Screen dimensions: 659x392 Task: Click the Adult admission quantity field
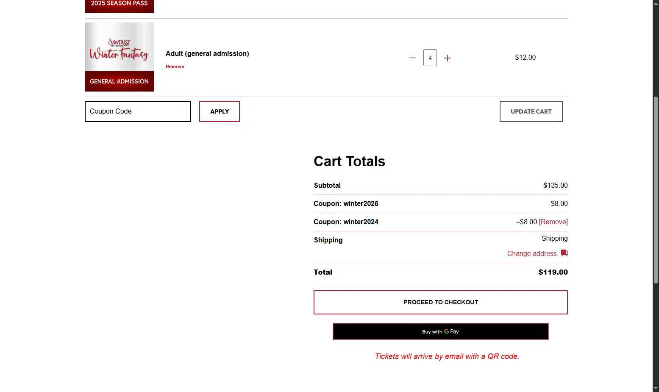pos(430,58)
